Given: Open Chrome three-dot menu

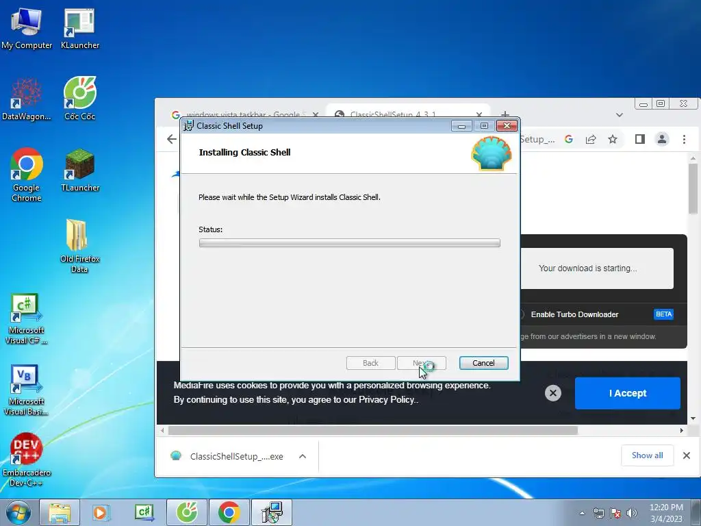Looking at the screenshot, I should point(684,139).
